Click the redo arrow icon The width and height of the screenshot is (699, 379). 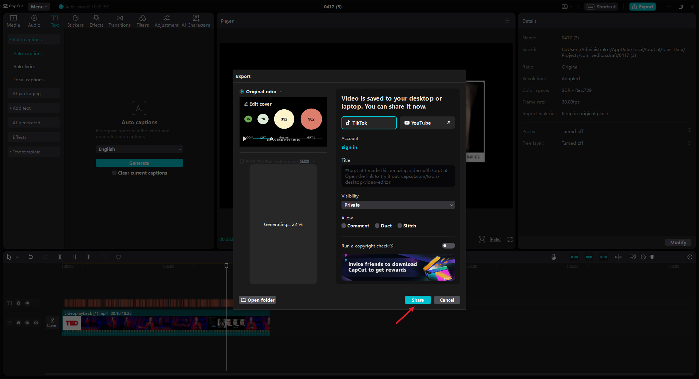(x=46, y=257)
